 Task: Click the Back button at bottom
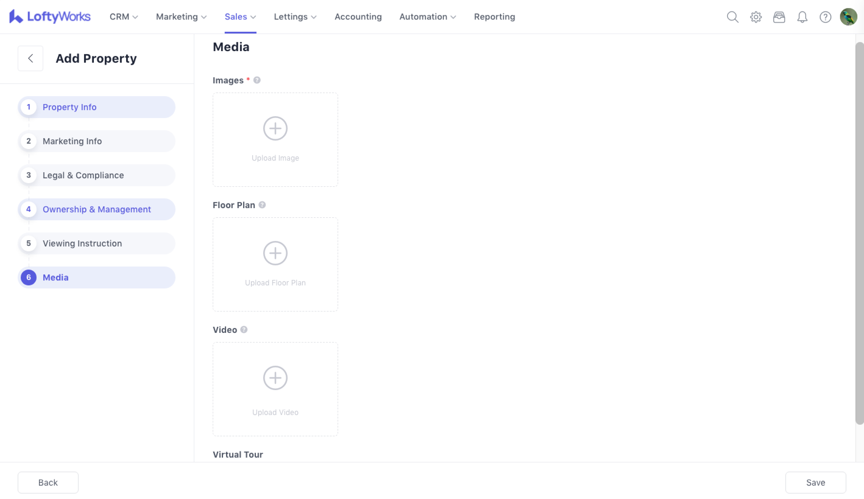(x=48, y=482)
